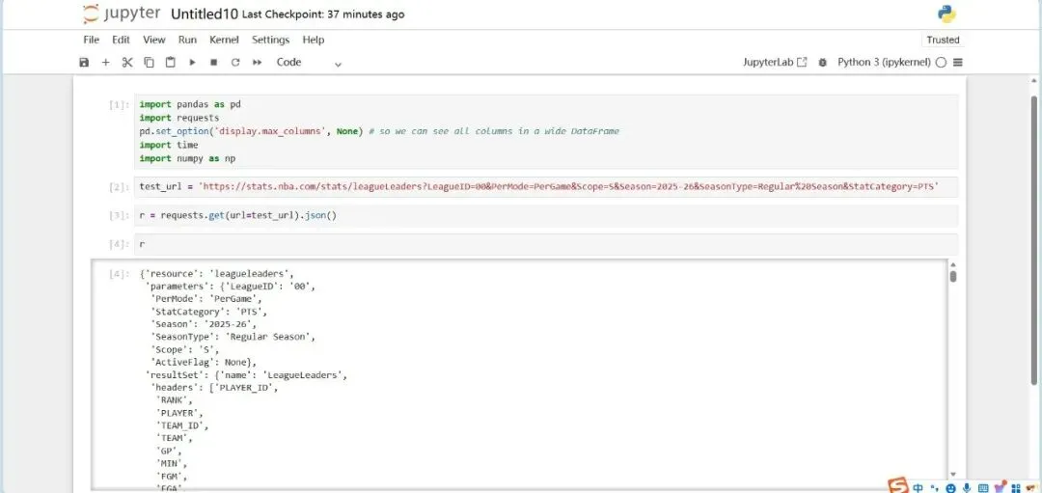
Task: Interrupt the kernel with stop icon
Action: tap(213, 63)
